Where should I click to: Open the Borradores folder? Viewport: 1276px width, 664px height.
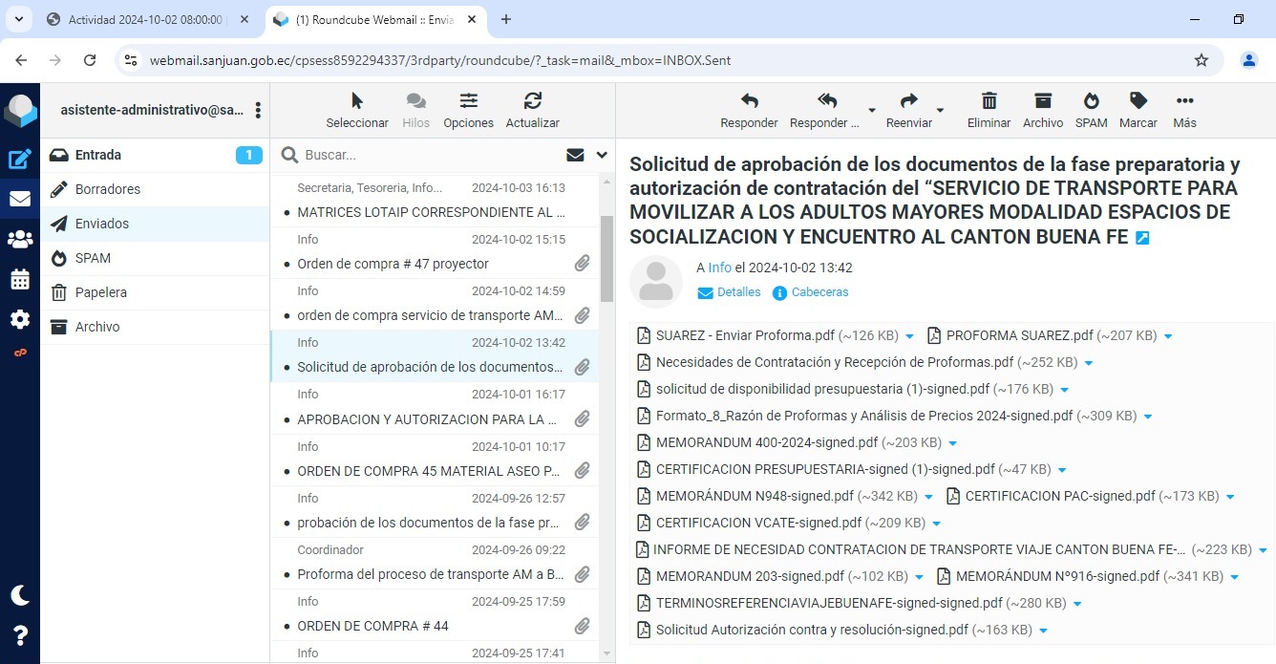click(108, 189)
